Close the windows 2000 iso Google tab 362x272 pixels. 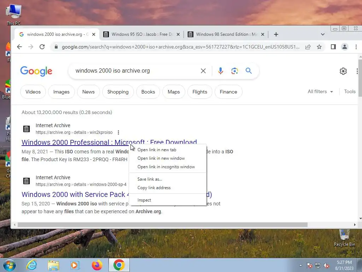tap(93, 34)
